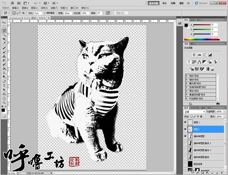Screen dimensions: 228x175
Task: Toggle lock position in Layers panel
Action: (x=198, y=116)
